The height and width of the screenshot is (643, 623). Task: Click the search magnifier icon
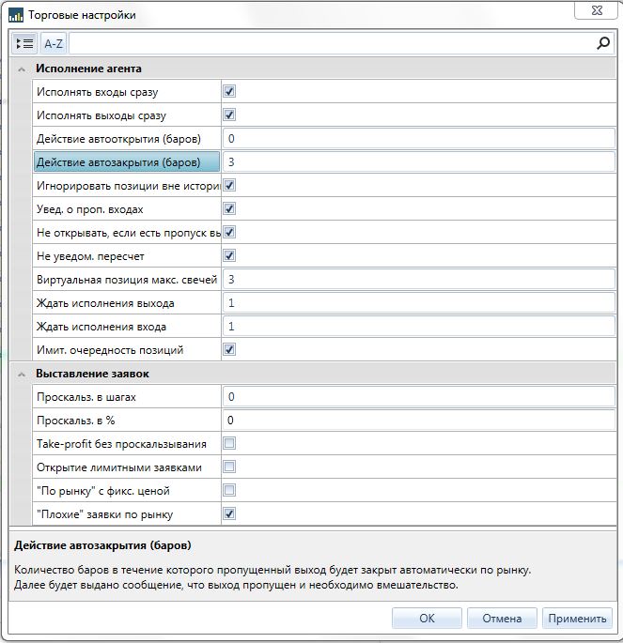coord(603,43)
